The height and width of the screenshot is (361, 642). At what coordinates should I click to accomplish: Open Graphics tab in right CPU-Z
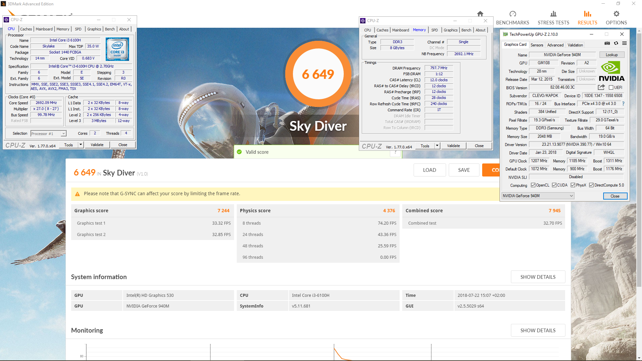(x=450, y=30)
